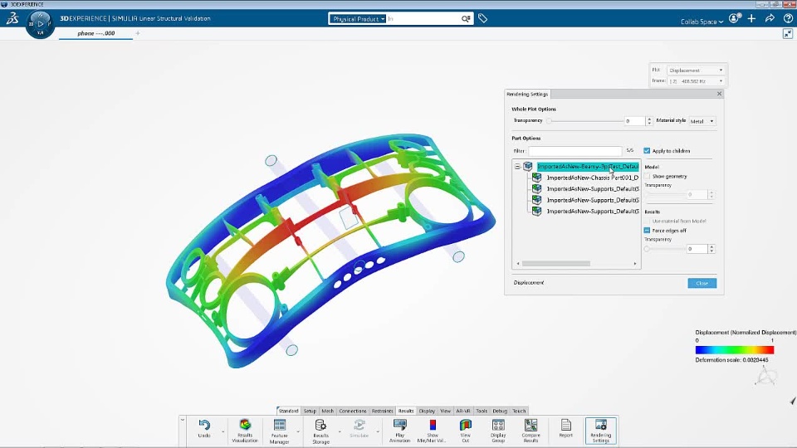Switch to the Setup tab
This screenshot has width=797, height=448.
310,411
